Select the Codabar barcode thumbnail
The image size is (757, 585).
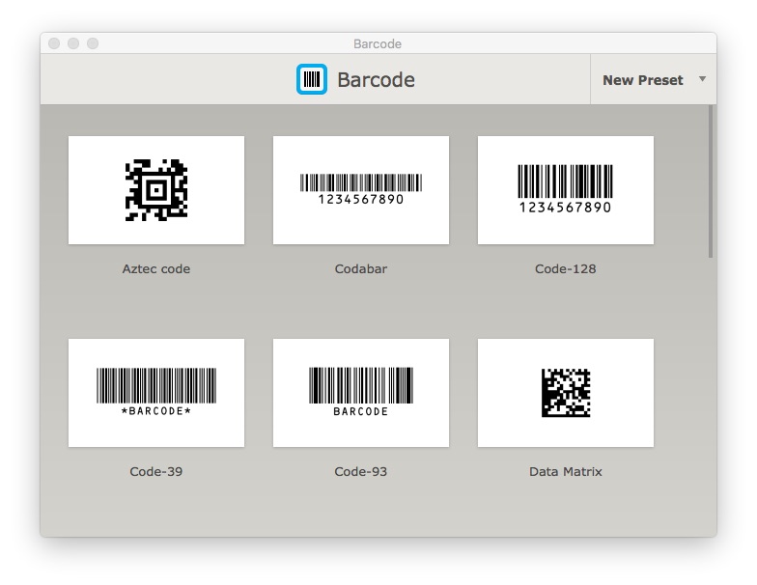(x=361, y=190)
